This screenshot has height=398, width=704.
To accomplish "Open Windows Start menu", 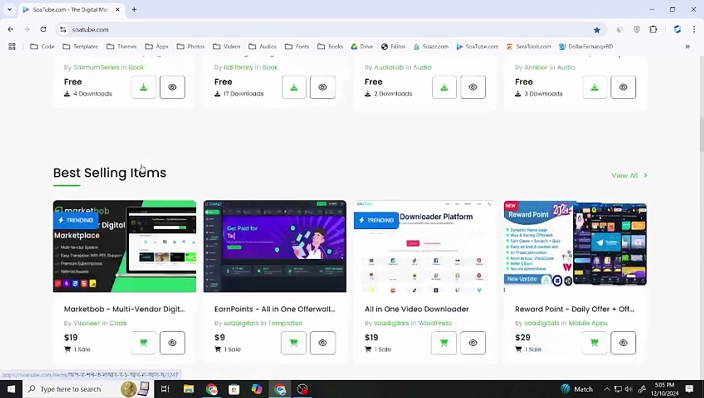I will point(11,389).
